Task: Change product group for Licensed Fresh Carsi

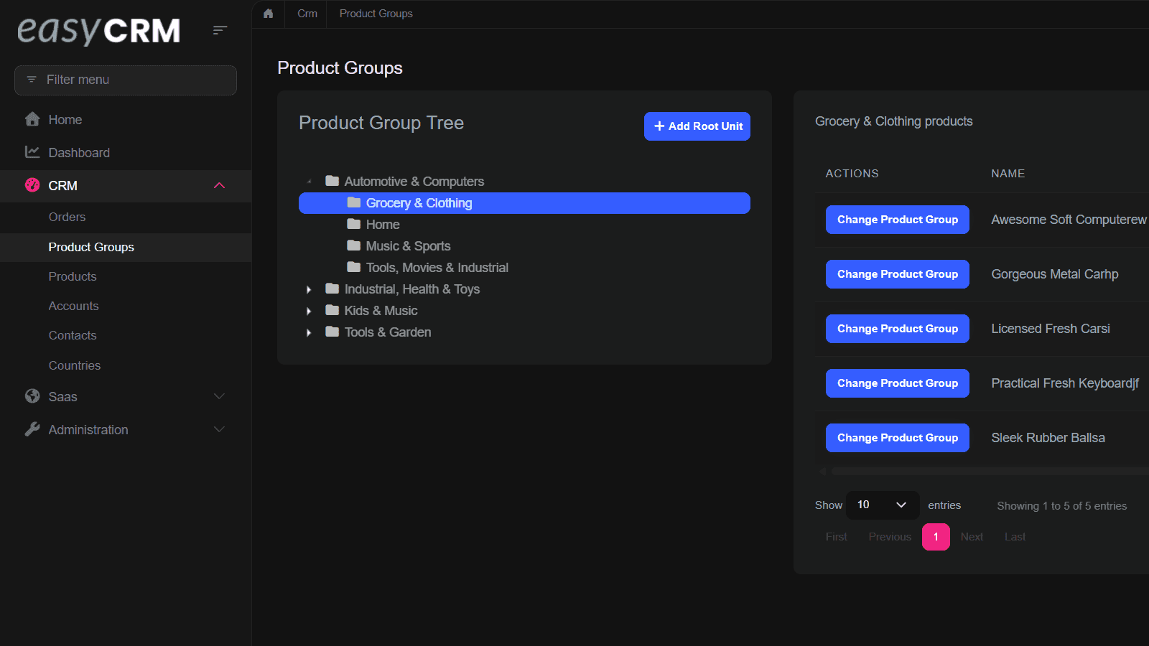Action: pyautogui.click(x=898, y=329)
